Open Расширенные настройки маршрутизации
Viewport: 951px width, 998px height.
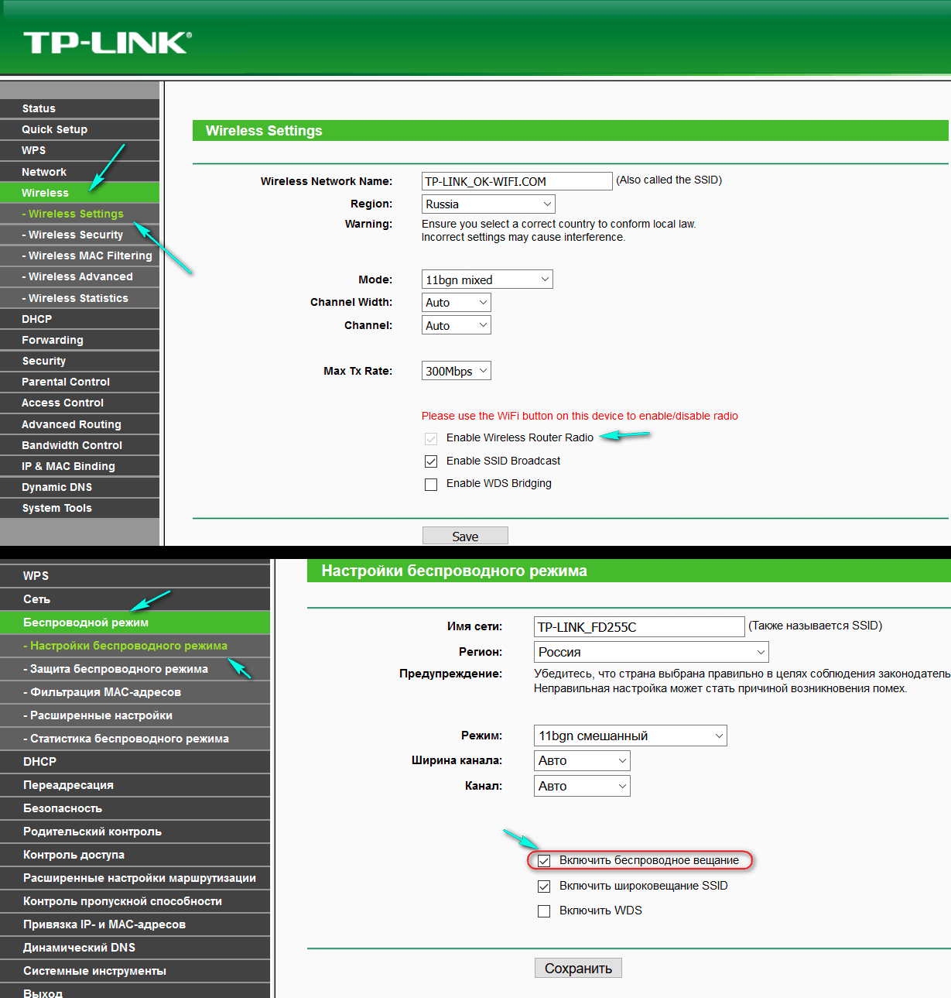[x=135, y=878]
